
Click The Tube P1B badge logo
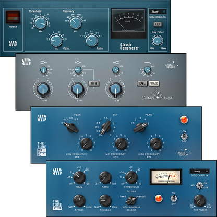click(x=57, y=204)
